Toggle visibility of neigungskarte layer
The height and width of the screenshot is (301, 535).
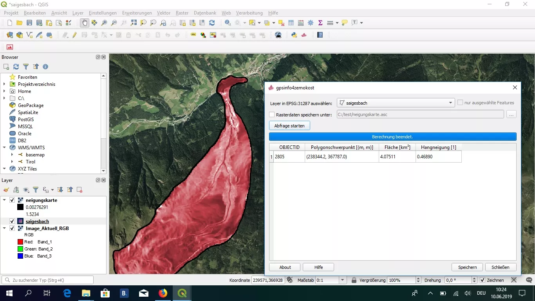[x=12, y=200]
